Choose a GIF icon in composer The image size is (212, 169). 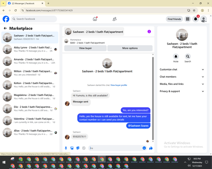[x=84, y=148]
